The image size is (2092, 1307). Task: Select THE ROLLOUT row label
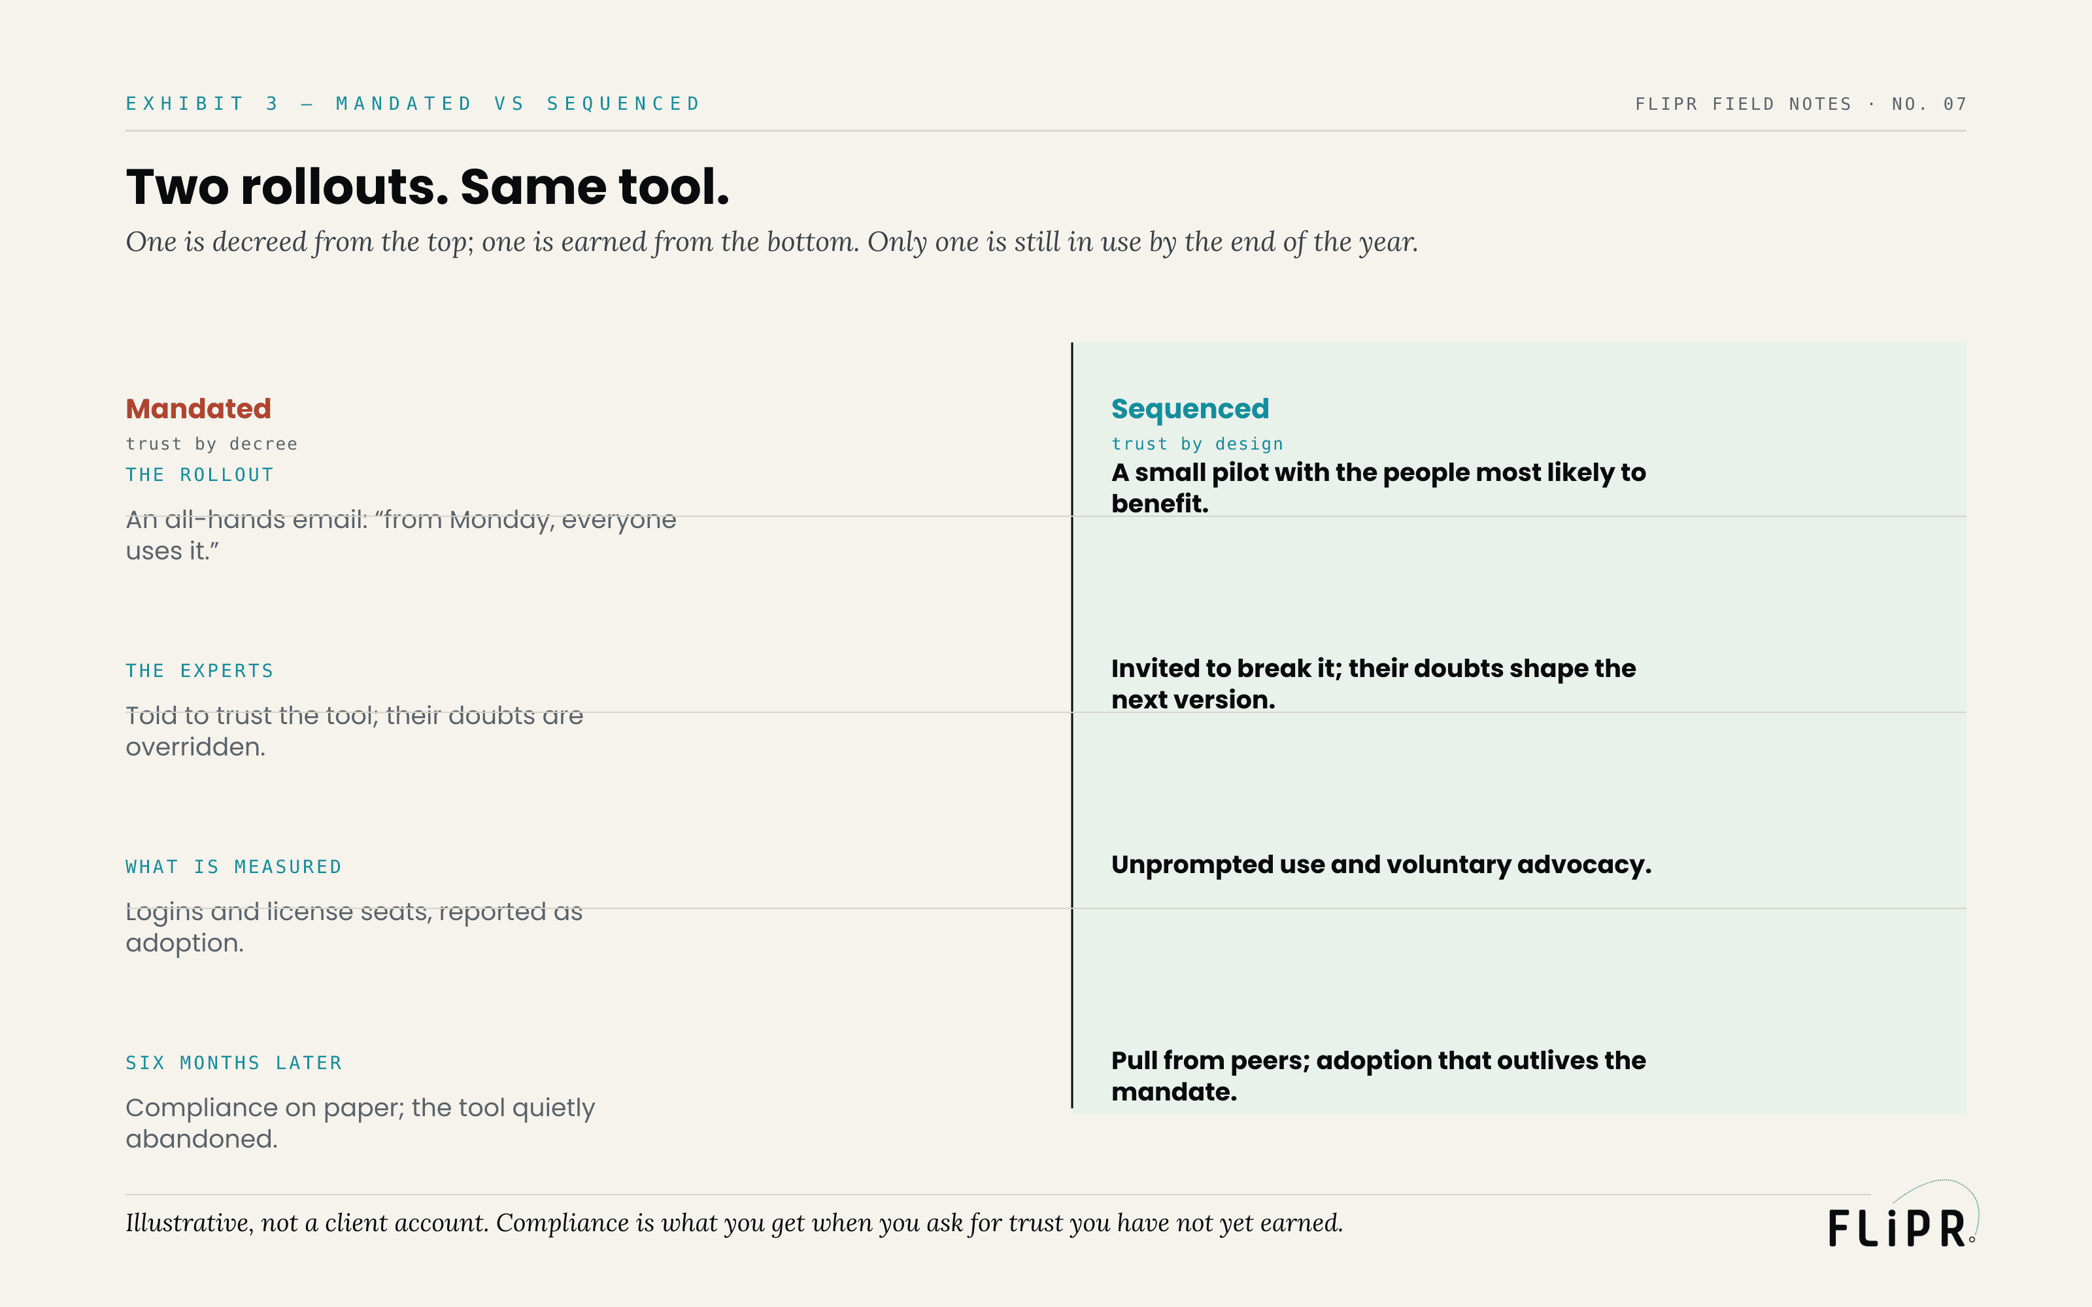click(199, 474)
